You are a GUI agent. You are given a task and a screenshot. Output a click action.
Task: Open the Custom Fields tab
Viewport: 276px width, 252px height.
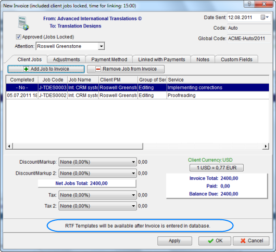click(236, 60)
